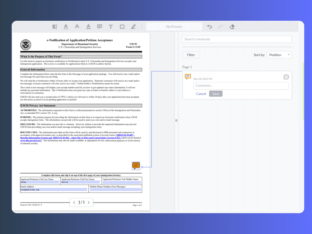Collapse the comment with minus icon

tap(286, 77)
